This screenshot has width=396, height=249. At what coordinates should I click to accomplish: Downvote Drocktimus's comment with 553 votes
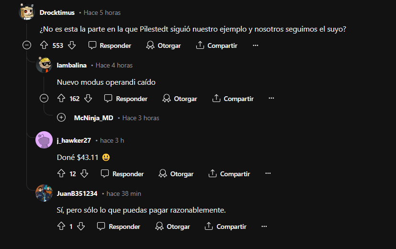click(72, 45)
